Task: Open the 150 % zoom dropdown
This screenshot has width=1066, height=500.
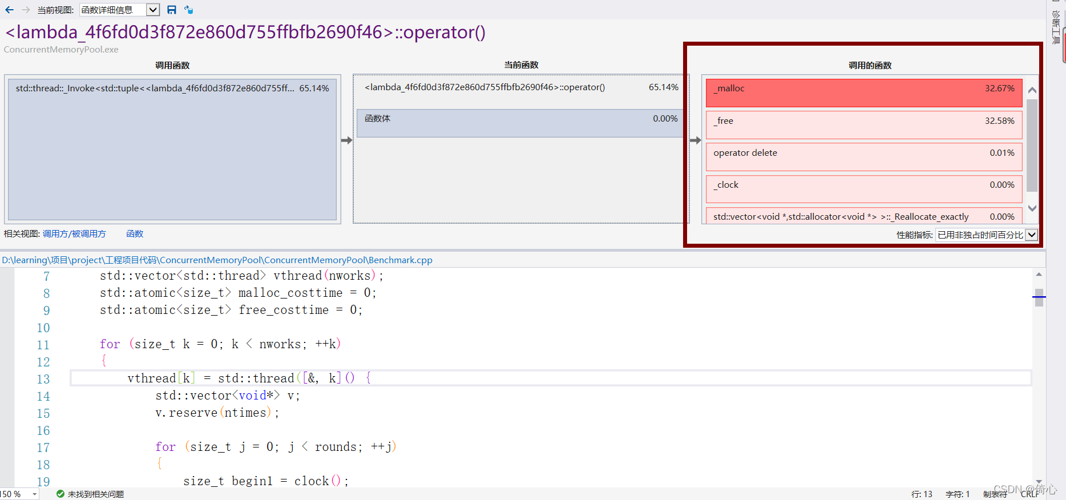Action: tap(19, 494)
